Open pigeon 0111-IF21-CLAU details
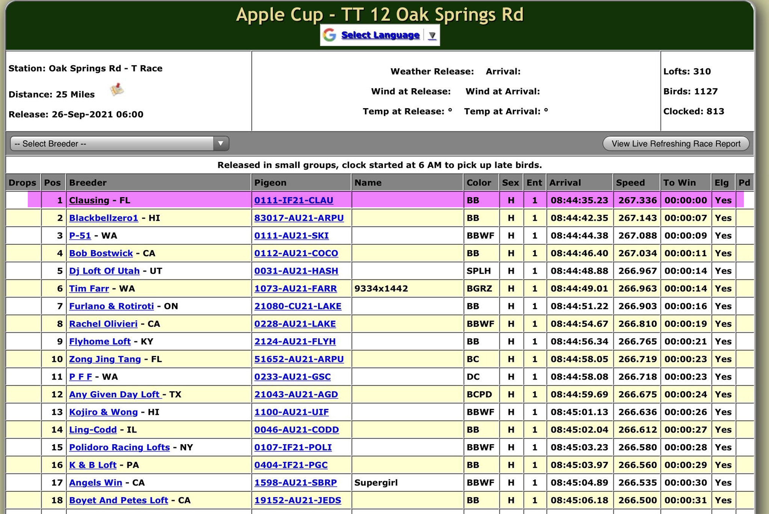769x514 pixels. click(293, 200)
